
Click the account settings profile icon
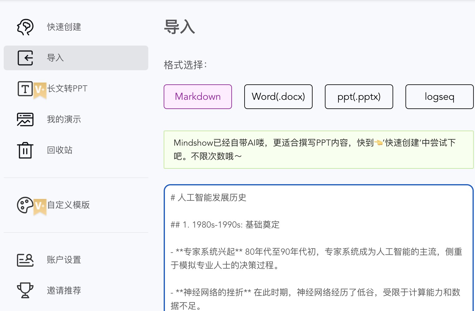(x=25, y=260)
